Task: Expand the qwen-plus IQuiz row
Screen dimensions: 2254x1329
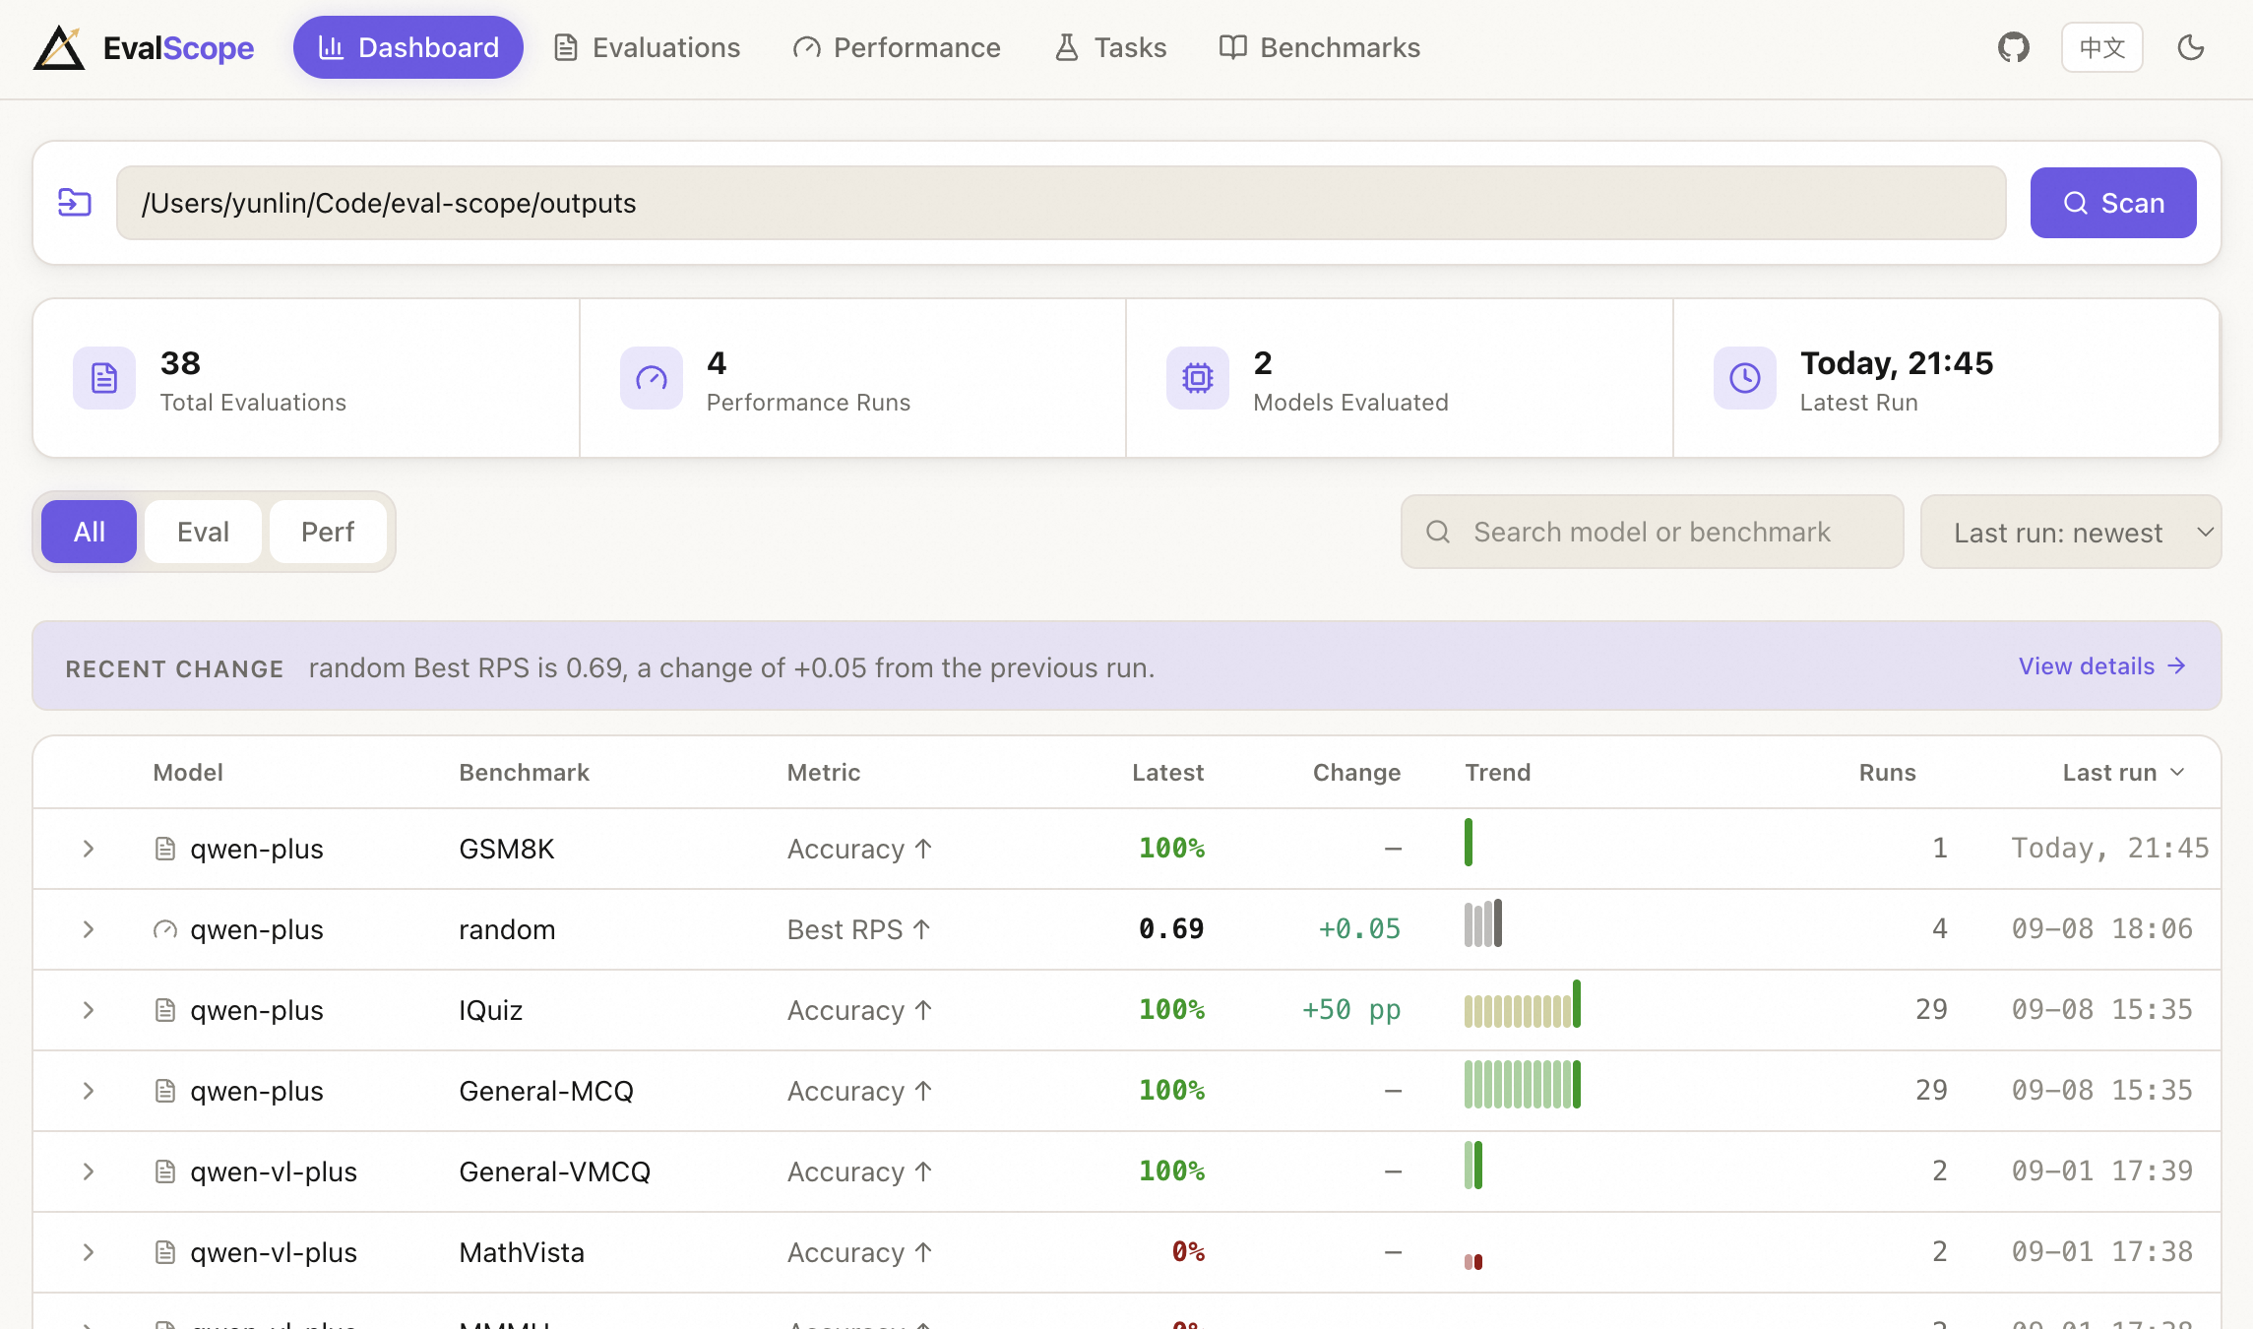Action: (x=89, y=1010)
